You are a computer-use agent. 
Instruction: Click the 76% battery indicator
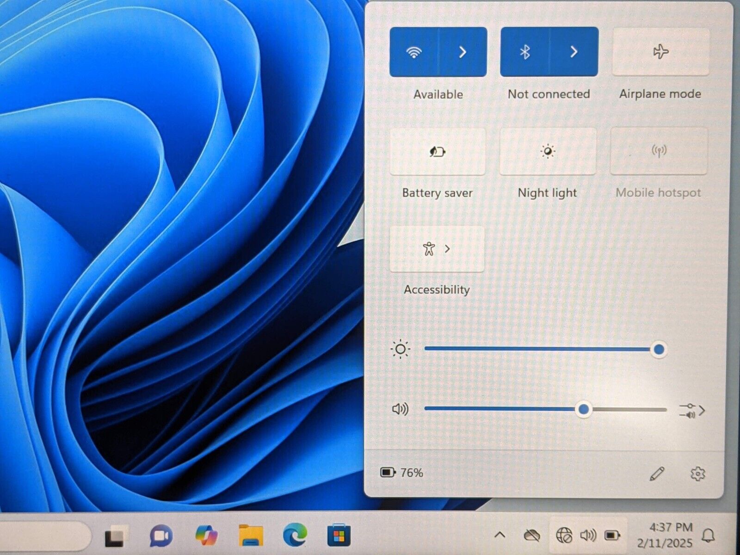[x=401, y=473]
